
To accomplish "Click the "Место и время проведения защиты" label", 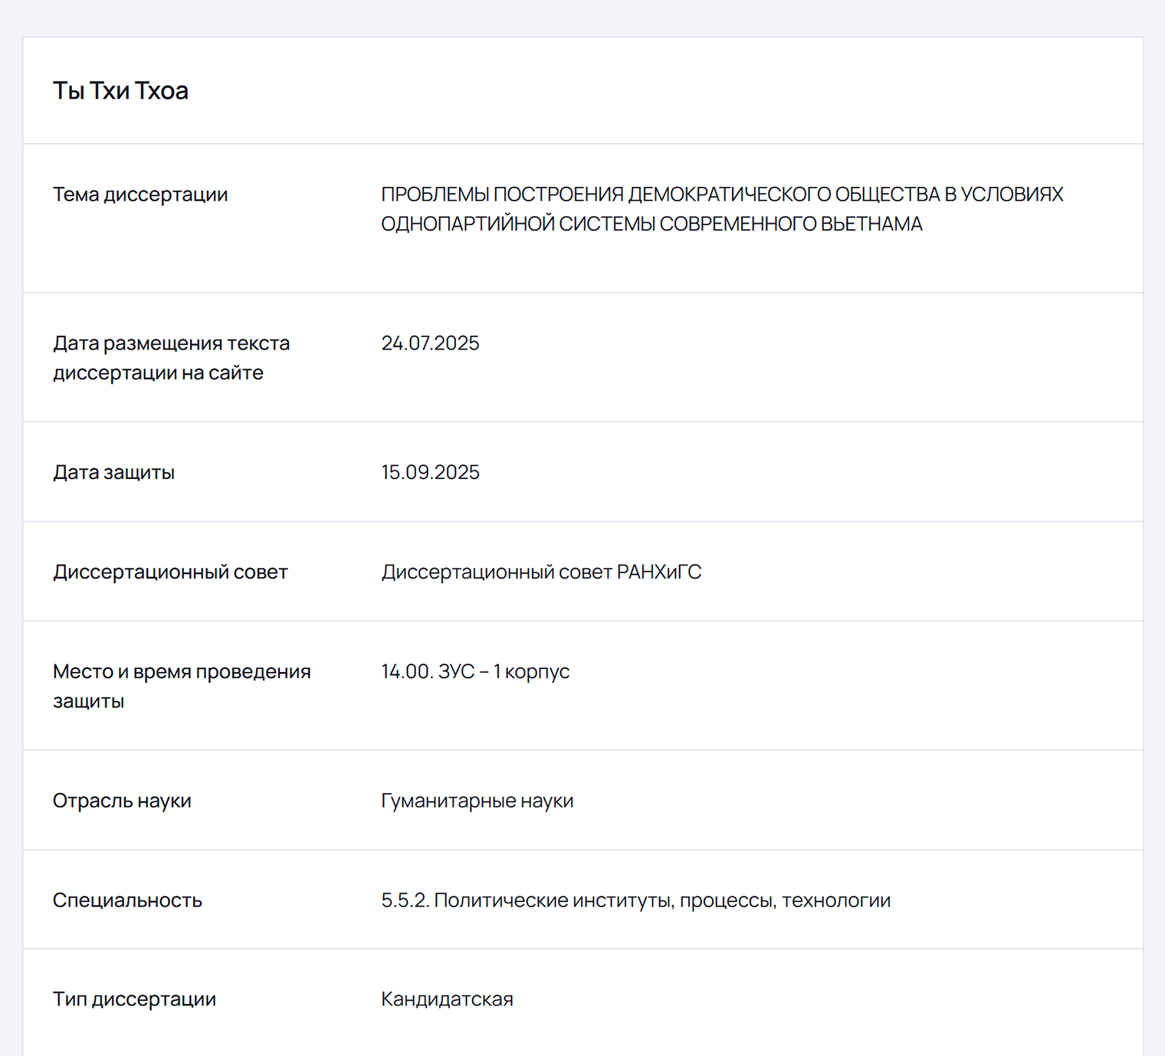I will coord(182,686).
